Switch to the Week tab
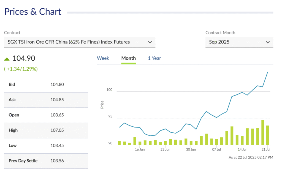 (x=103, y=58)
